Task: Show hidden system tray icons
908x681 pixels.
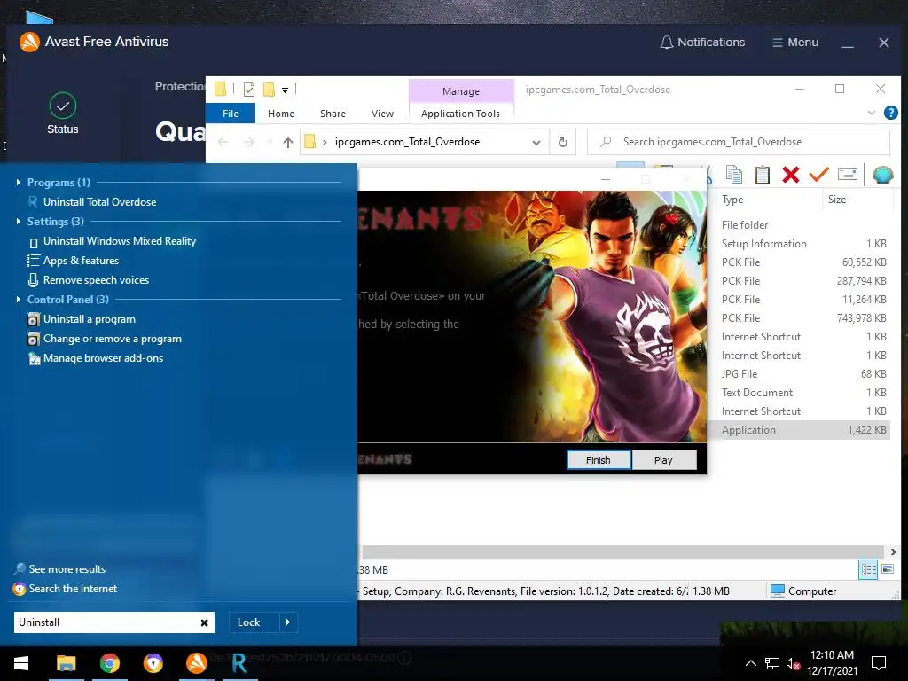Action: point(750,663)
